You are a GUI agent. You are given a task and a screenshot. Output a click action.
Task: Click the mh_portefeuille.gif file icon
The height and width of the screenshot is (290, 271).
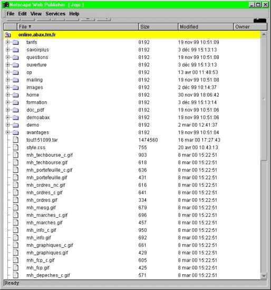pos(16,177)
